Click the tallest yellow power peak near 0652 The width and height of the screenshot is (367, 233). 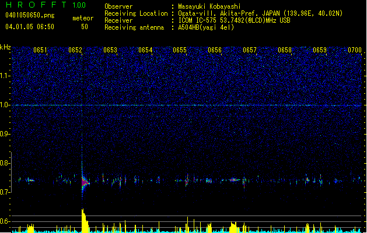[85, 221]
